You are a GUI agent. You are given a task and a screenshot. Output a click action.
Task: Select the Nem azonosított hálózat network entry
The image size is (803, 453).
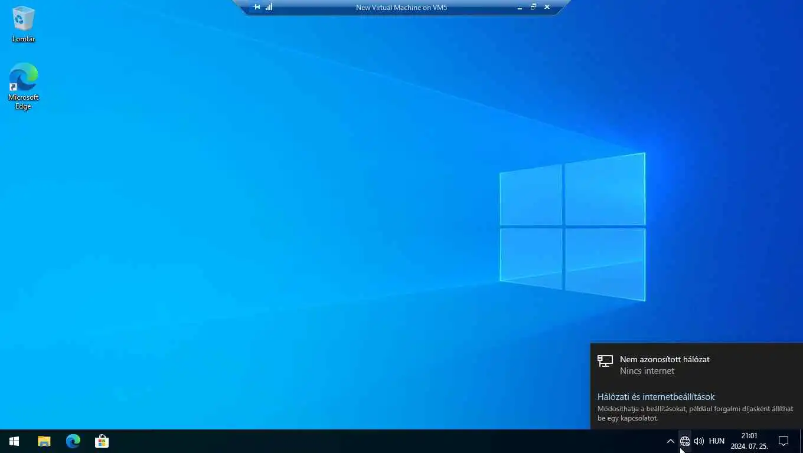click(697, 365)
